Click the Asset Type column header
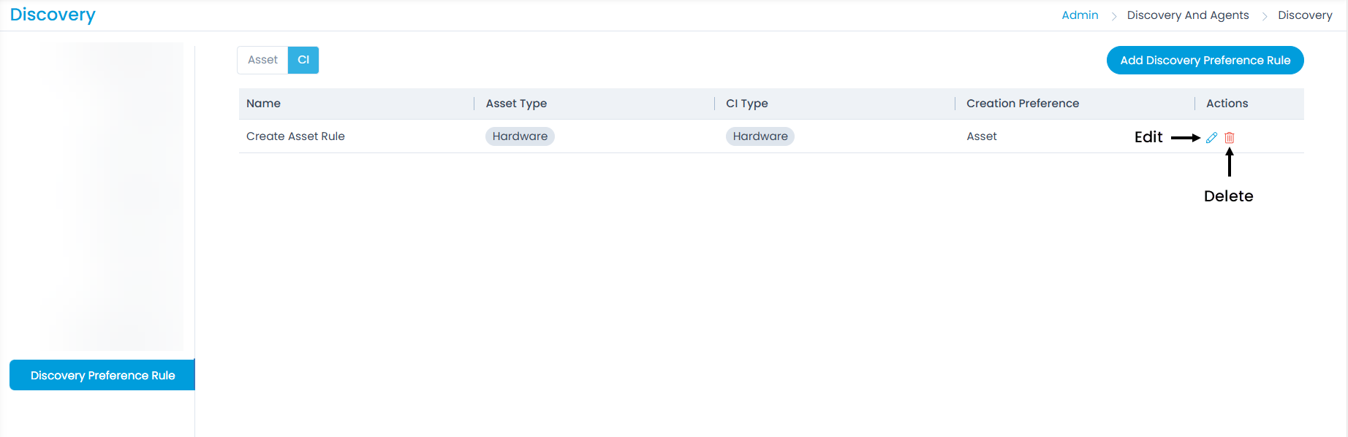Image resolution: width=1348 pixels, height=437 pixels. (x=516, y=104)
